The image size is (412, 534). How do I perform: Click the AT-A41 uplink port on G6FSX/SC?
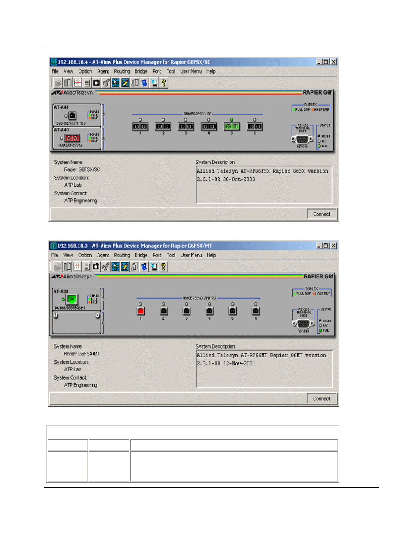[x=72, y=115]
